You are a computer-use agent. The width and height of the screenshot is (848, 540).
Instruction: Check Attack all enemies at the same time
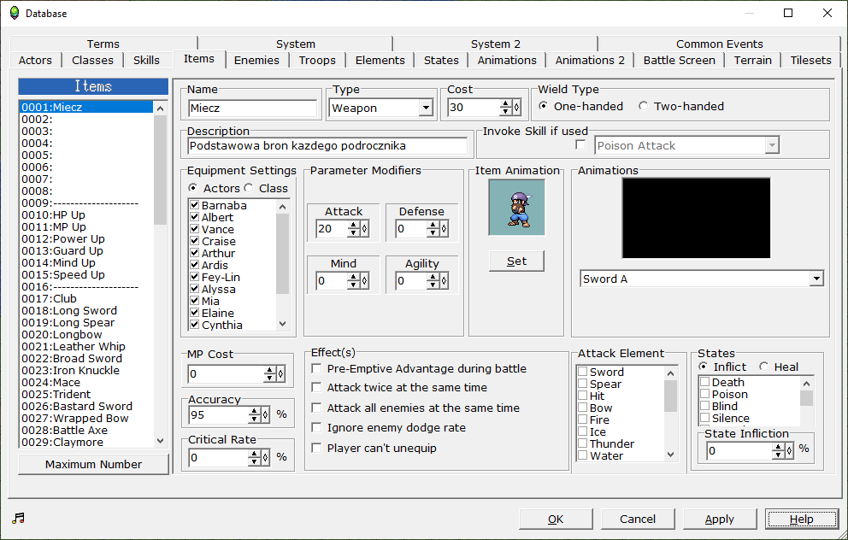317,408
